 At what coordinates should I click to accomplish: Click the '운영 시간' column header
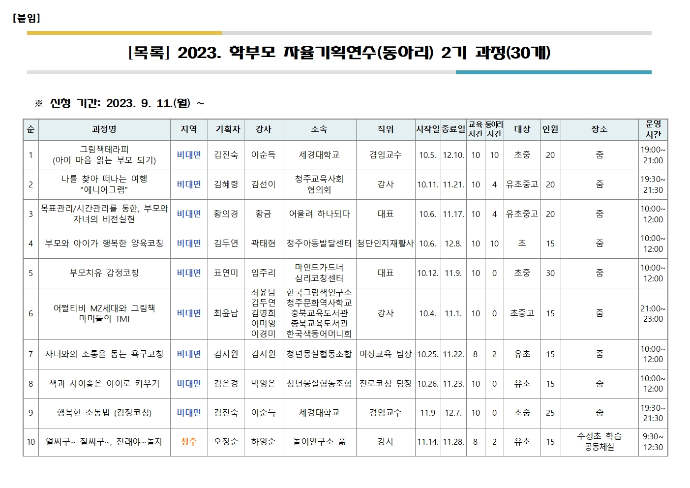(x=653, y=129)
